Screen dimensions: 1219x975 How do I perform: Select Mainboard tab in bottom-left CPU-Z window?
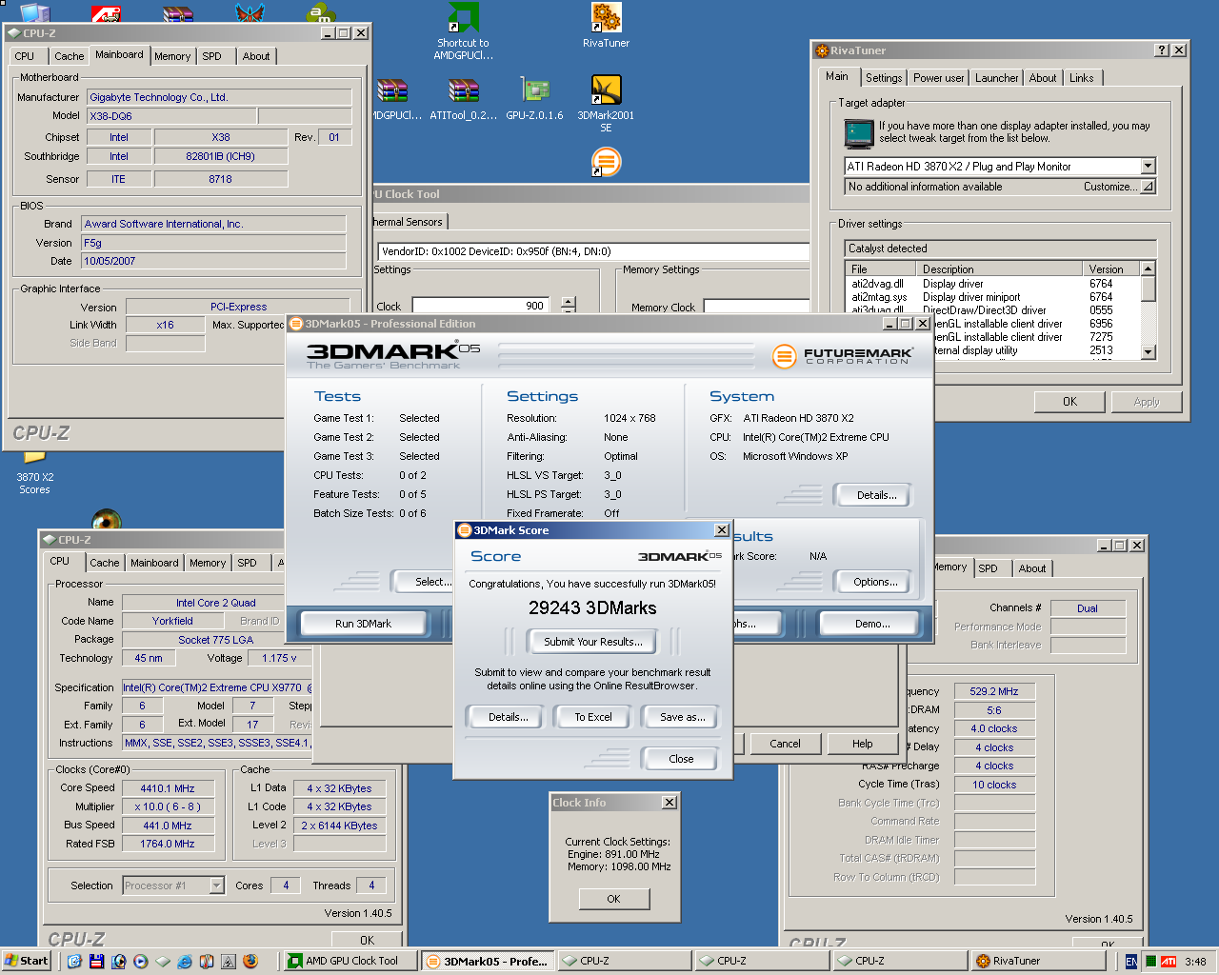coord(154,563)
